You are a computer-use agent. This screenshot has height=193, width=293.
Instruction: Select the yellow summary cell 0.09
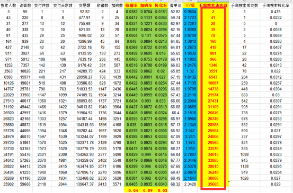coord(146,190)
